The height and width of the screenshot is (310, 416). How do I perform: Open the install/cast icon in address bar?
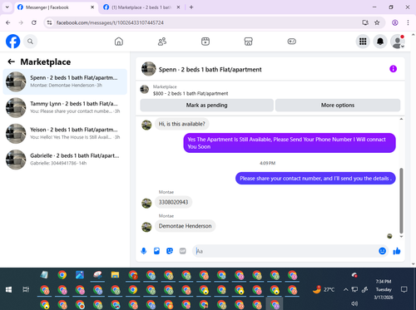point(365,22)
